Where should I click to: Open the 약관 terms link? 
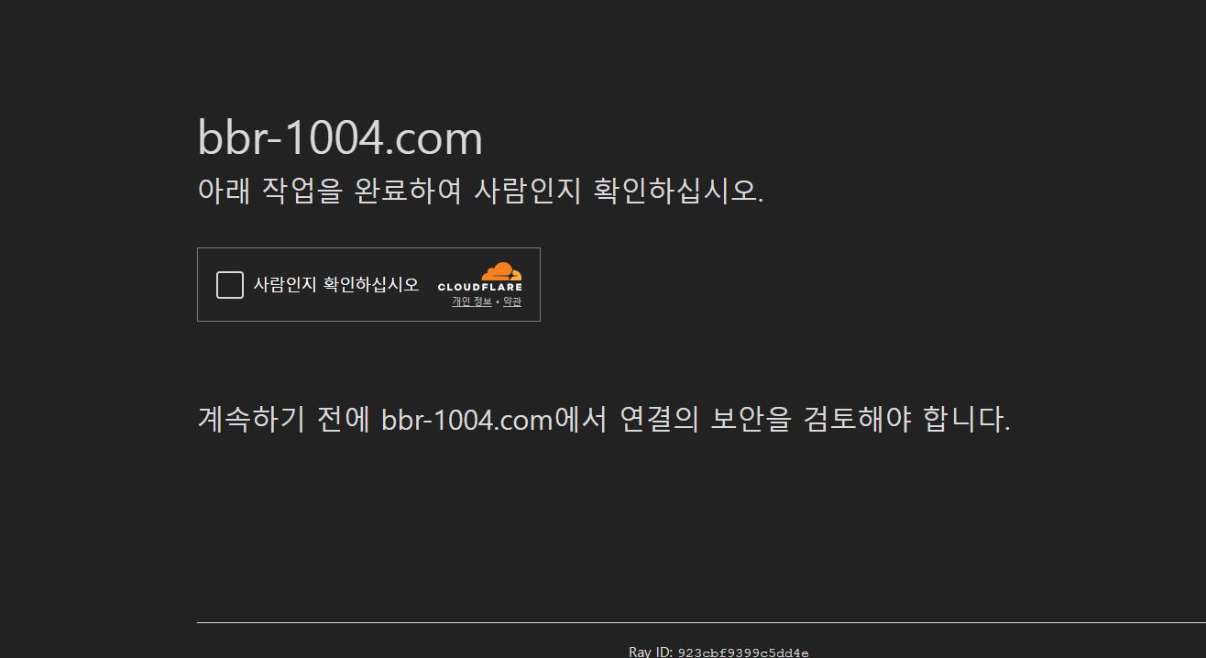coord(512,302)
